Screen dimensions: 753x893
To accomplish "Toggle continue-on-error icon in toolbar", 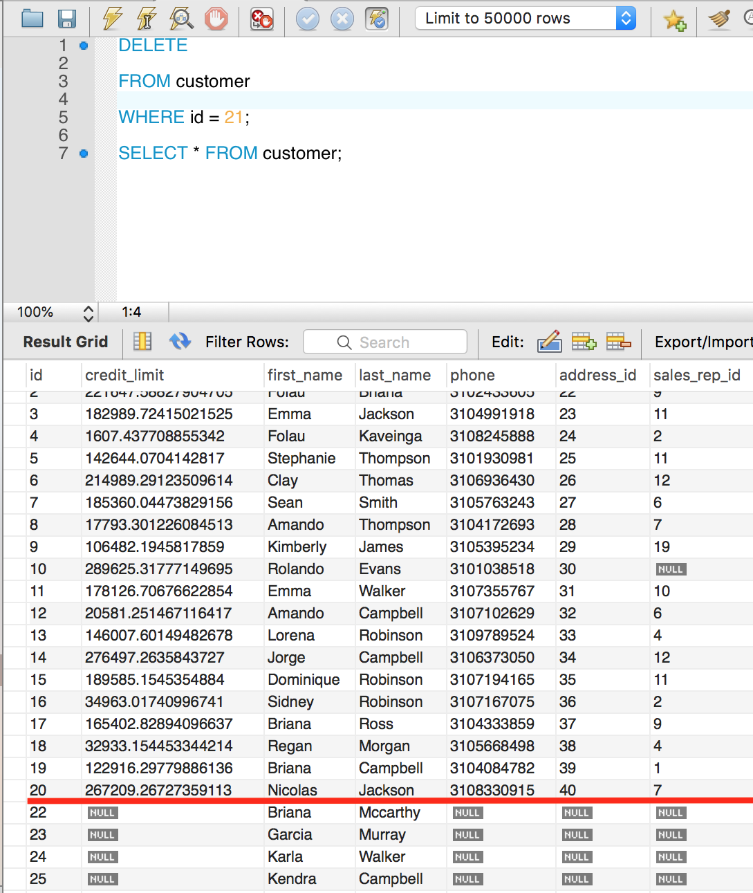I will click(262, 19).
